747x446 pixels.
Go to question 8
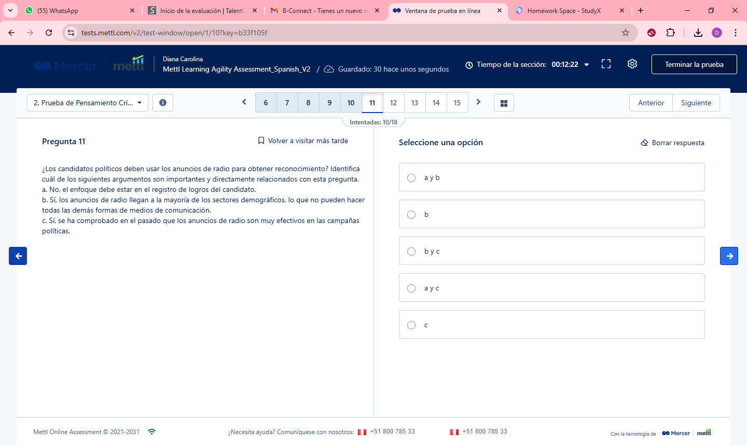pos(308,103)
